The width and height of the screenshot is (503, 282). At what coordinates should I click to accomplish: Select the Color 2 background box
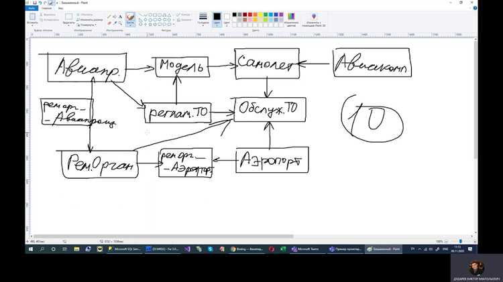tap(227, 19)
